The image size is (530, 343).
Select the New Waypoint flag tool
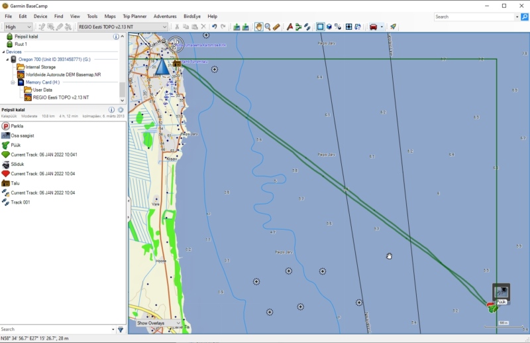tap(290, 27)
